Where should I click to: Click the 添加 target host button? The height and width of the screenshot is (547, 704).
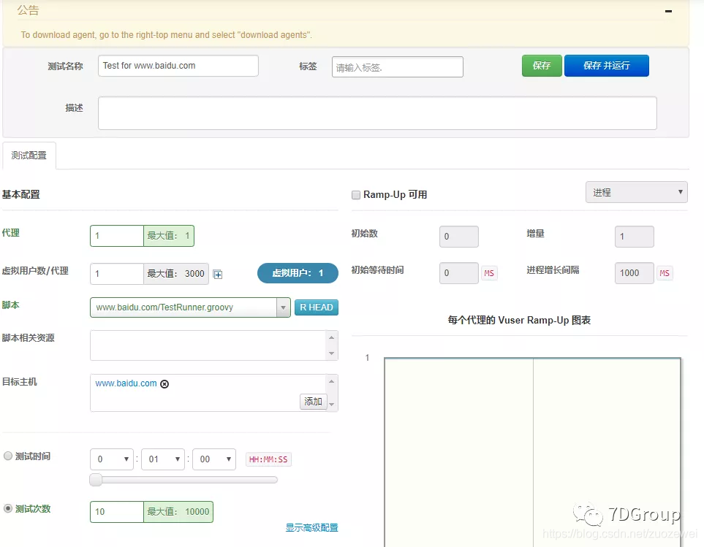tap(314, 402)
